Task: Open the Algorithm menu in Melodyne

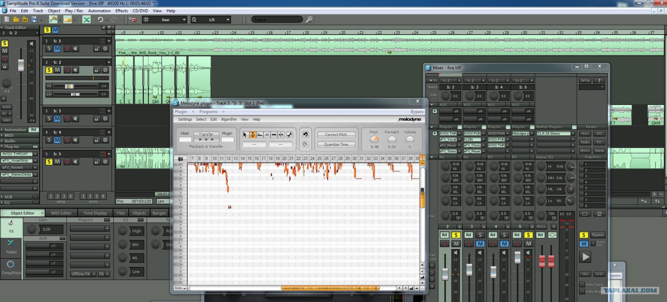Action: tap(229, 119)
